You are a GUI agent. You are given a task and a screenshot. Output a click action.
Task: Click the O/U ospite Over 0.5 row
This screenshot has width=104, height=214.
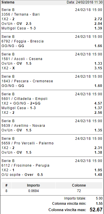(52, 174)
